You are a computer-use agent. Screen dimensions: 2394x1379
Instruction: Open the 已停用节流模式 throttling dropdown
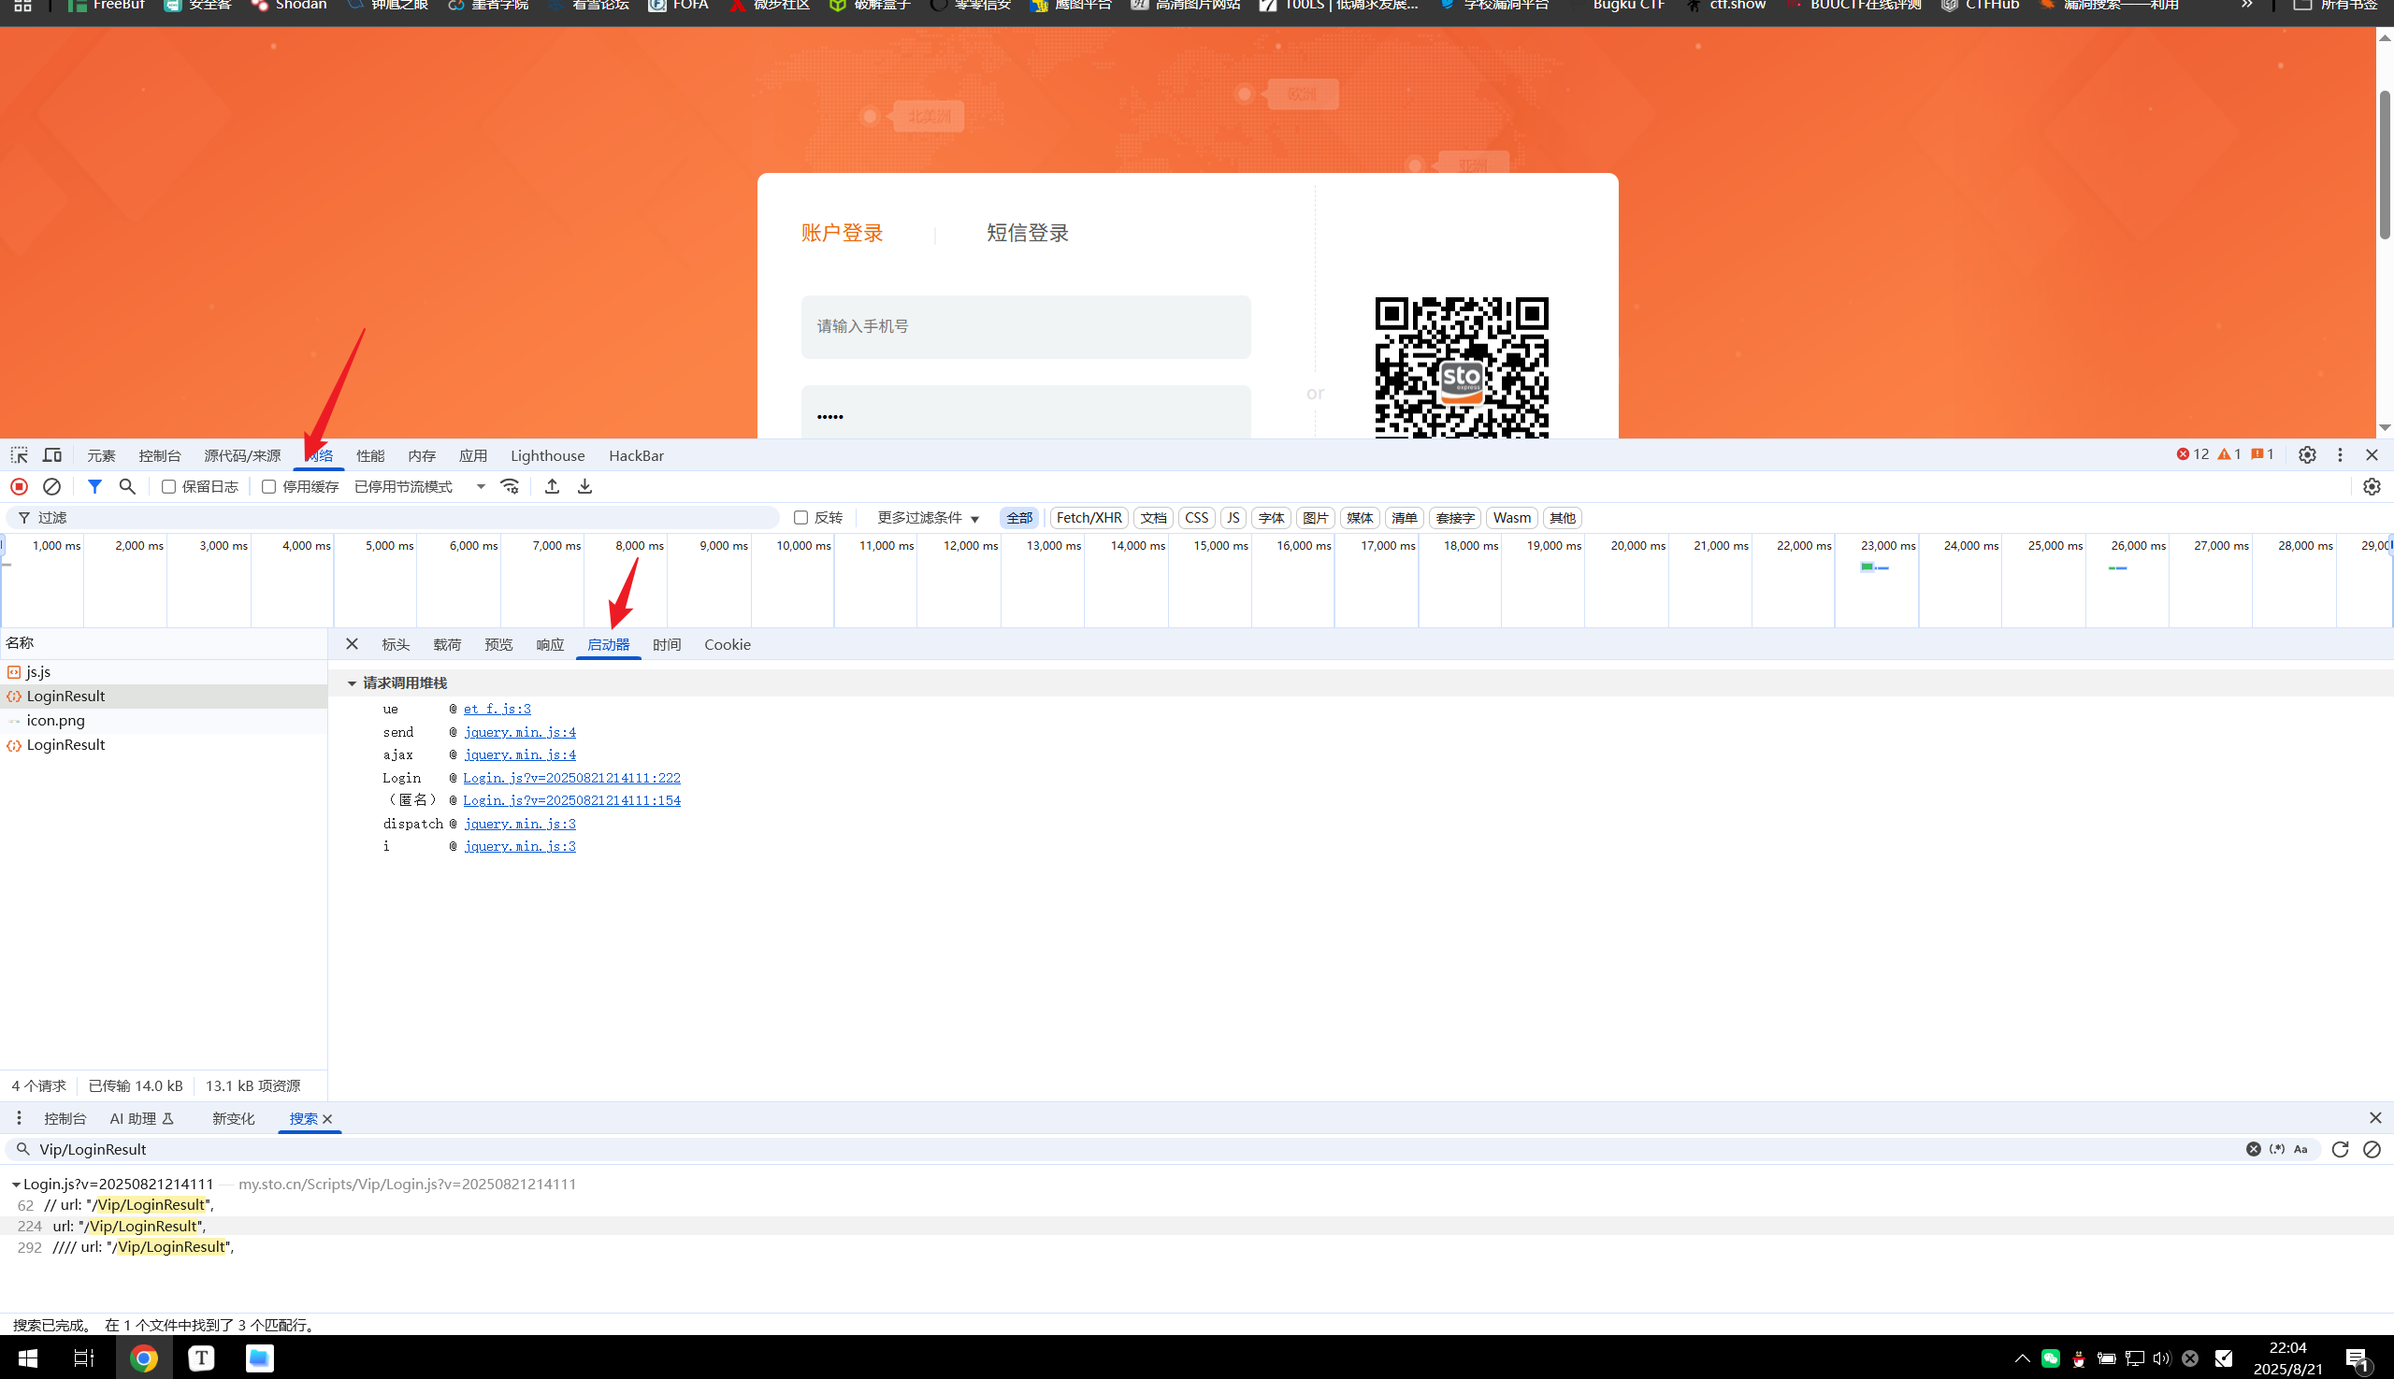pos(419,487)
